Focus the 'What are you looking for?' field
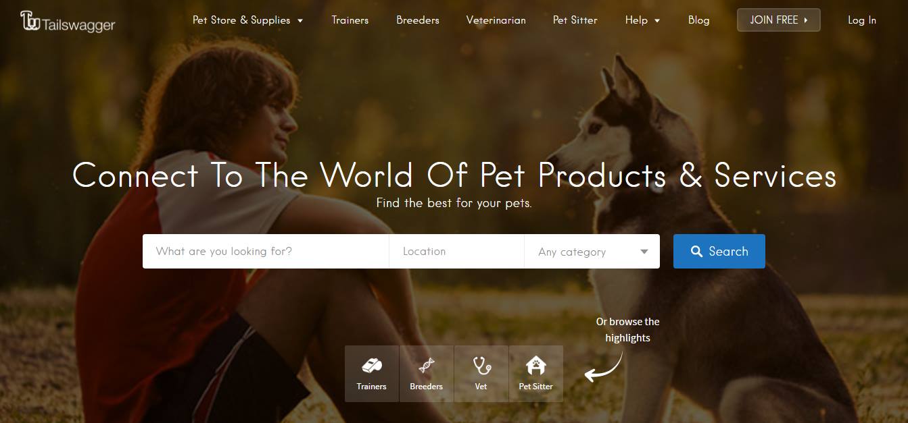 point(266,252)
